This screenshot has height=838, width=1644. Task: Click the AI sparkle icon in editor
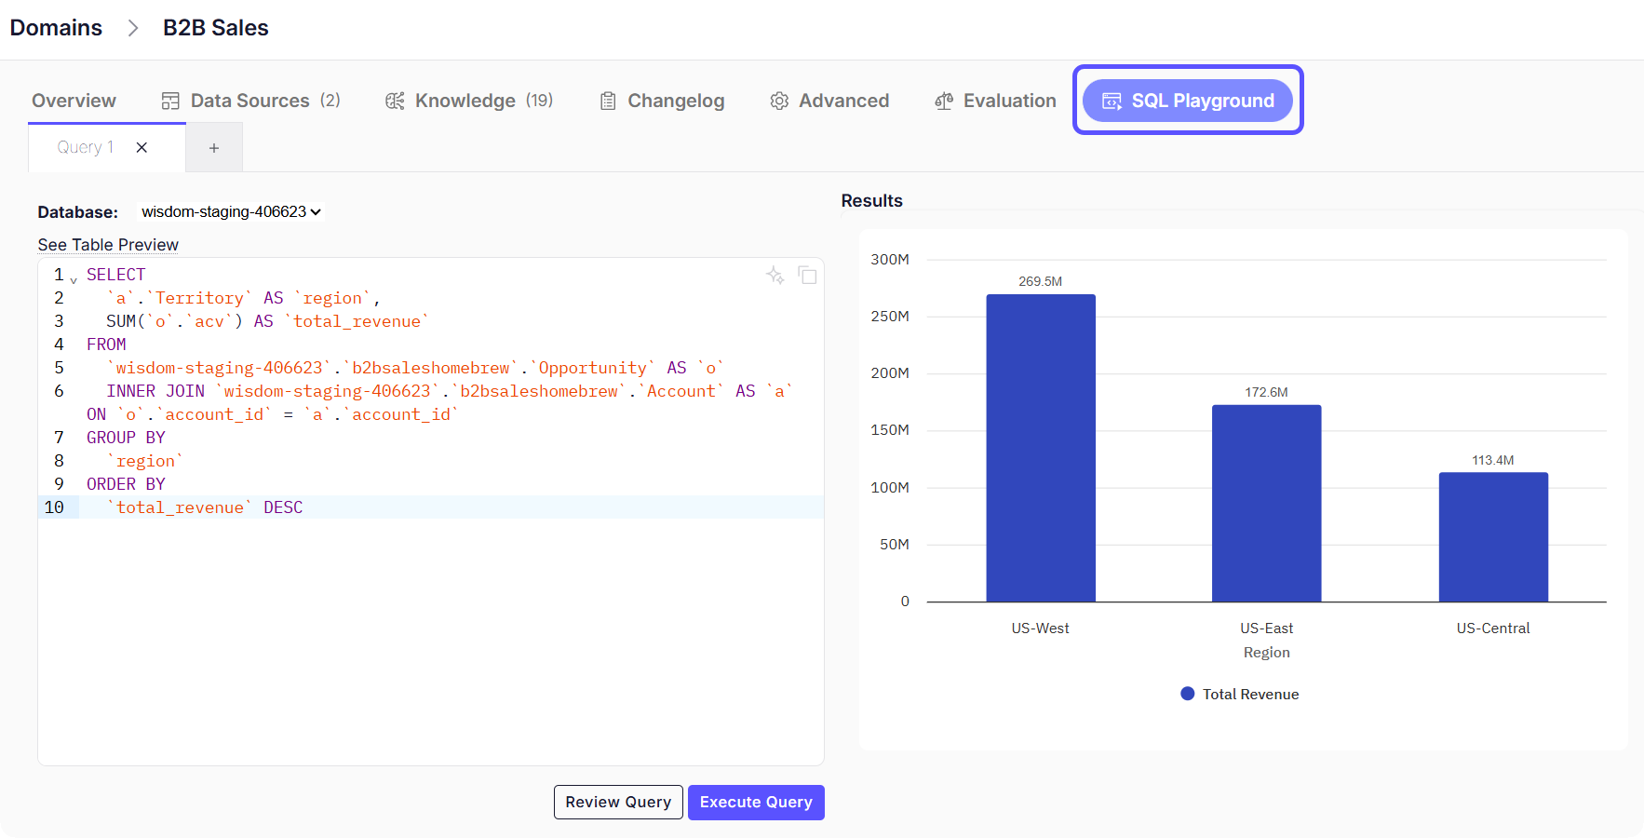coord(775,275)
